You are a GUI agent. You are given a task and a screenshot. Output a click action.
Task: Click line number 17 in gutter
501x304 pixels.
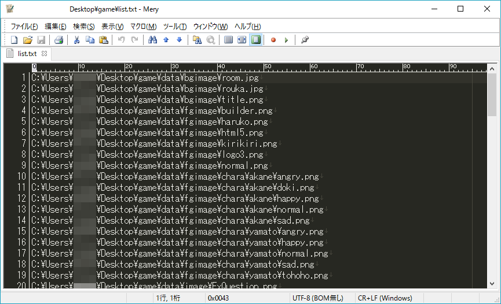tap(21, 253)
